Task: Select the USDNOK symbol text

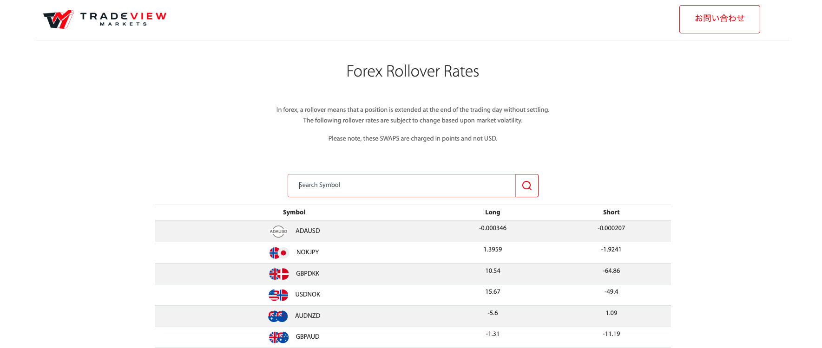Action: pos(308,294)
